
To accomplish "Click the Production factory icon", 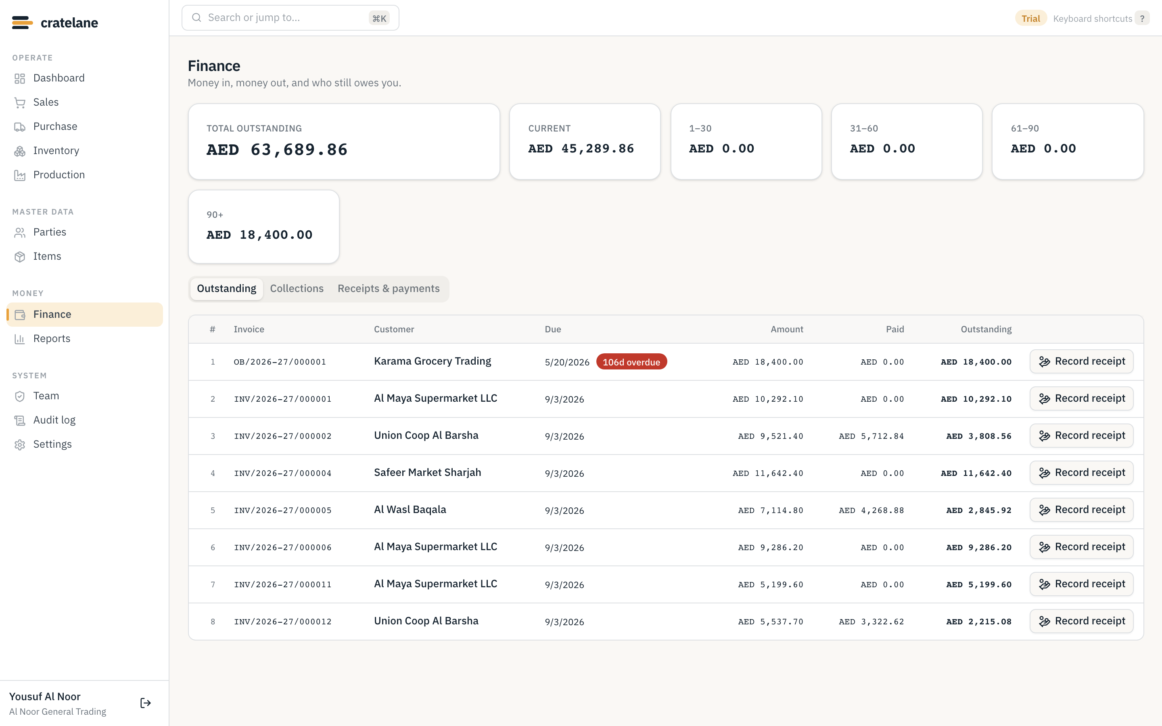I will click(x=20, y=175).
